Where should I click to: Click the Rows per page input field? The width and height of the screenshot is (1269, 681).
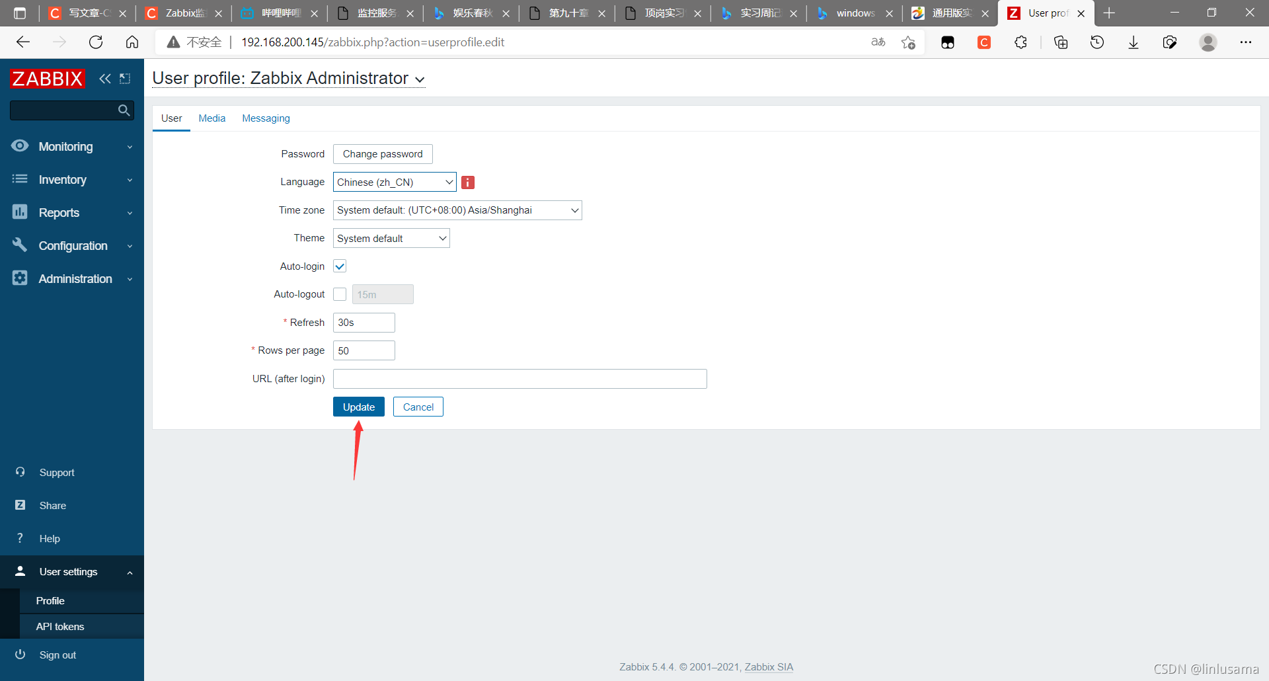pos(364,350)
